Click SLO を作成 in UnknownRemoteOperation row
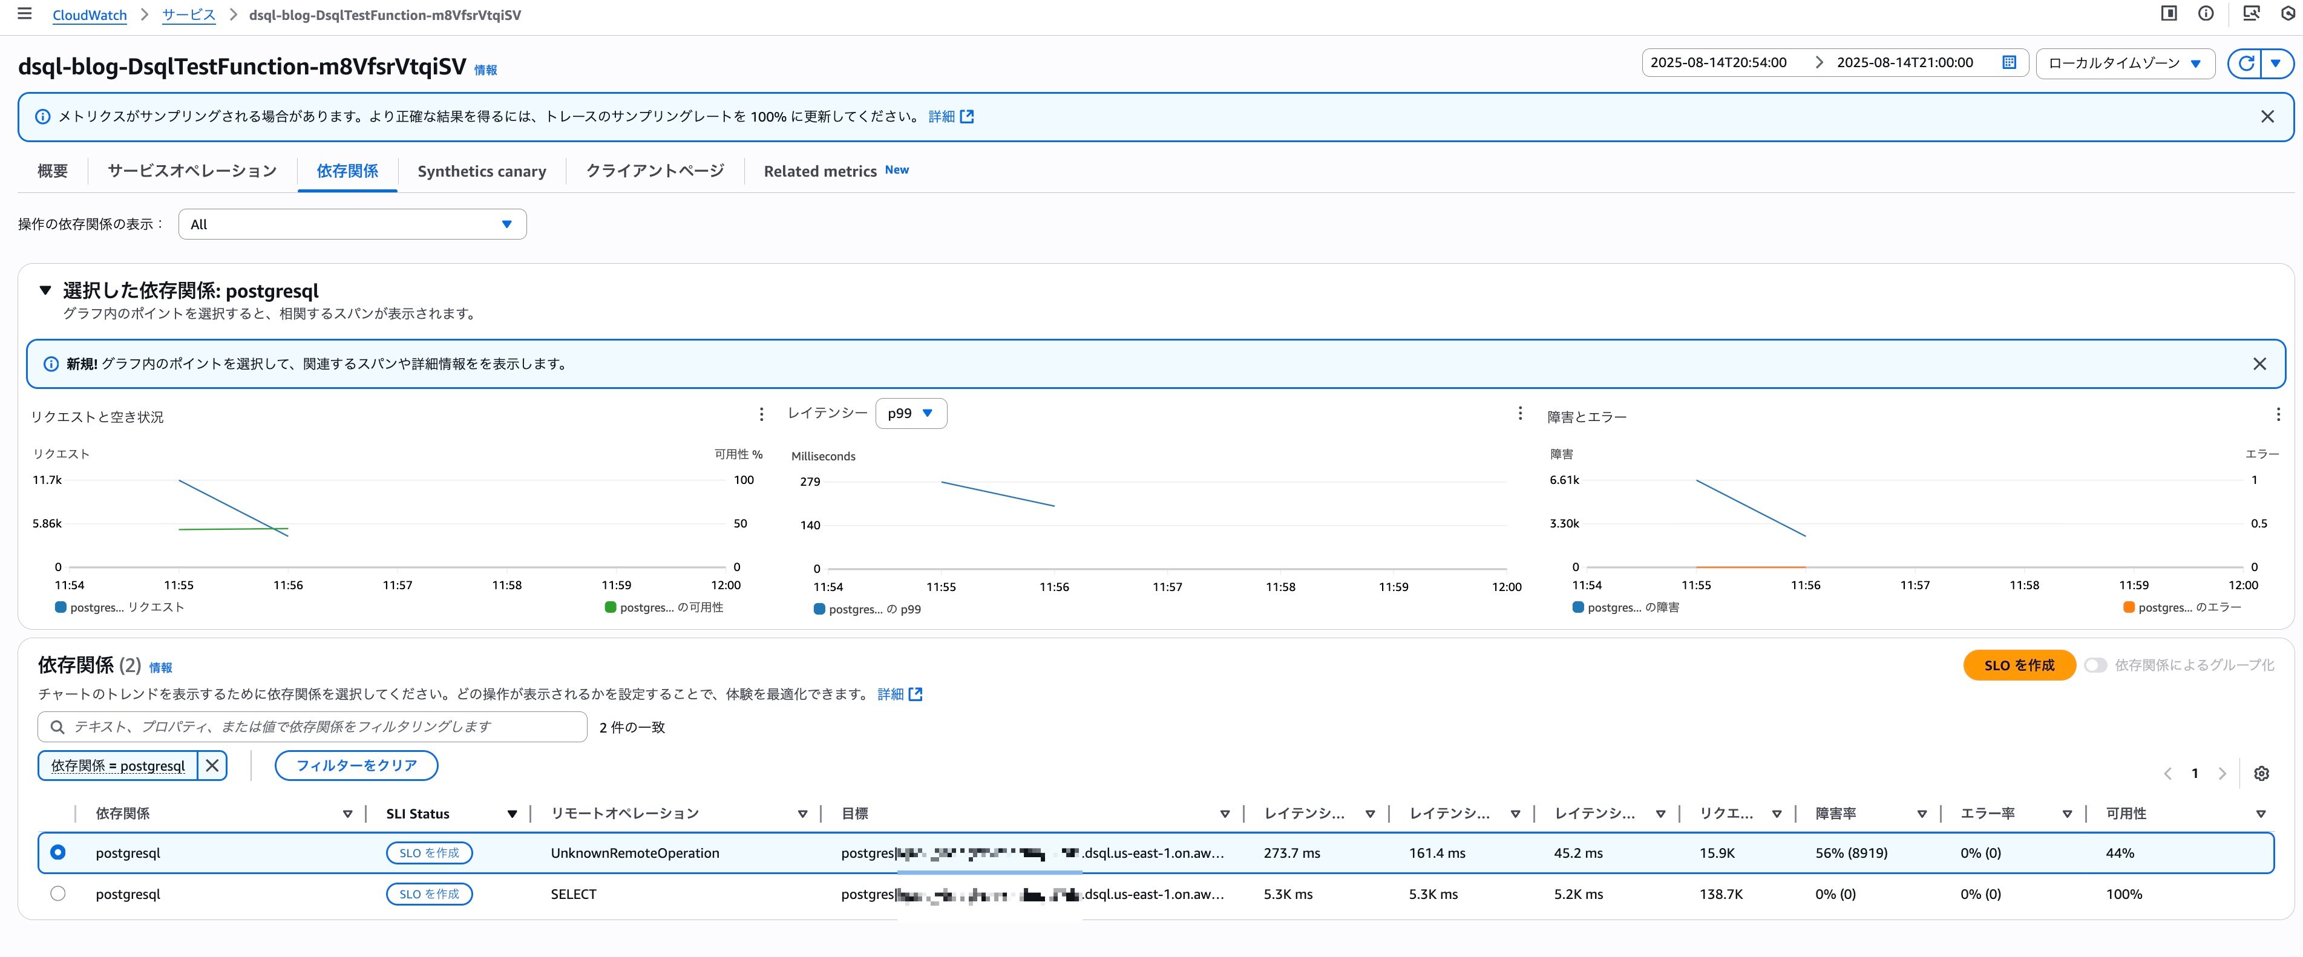This screenshot has height=957, width=2303. [x=429, y=854]
